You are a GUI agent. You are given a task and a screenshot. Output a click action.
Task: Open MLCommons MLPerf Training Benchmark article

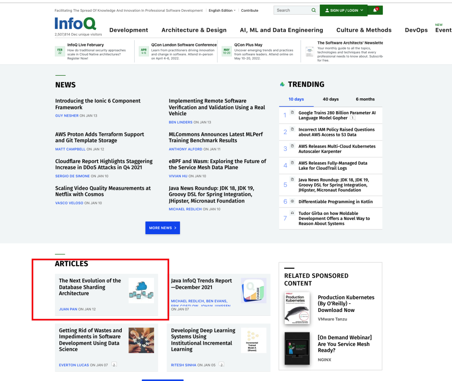pos(216,137)
